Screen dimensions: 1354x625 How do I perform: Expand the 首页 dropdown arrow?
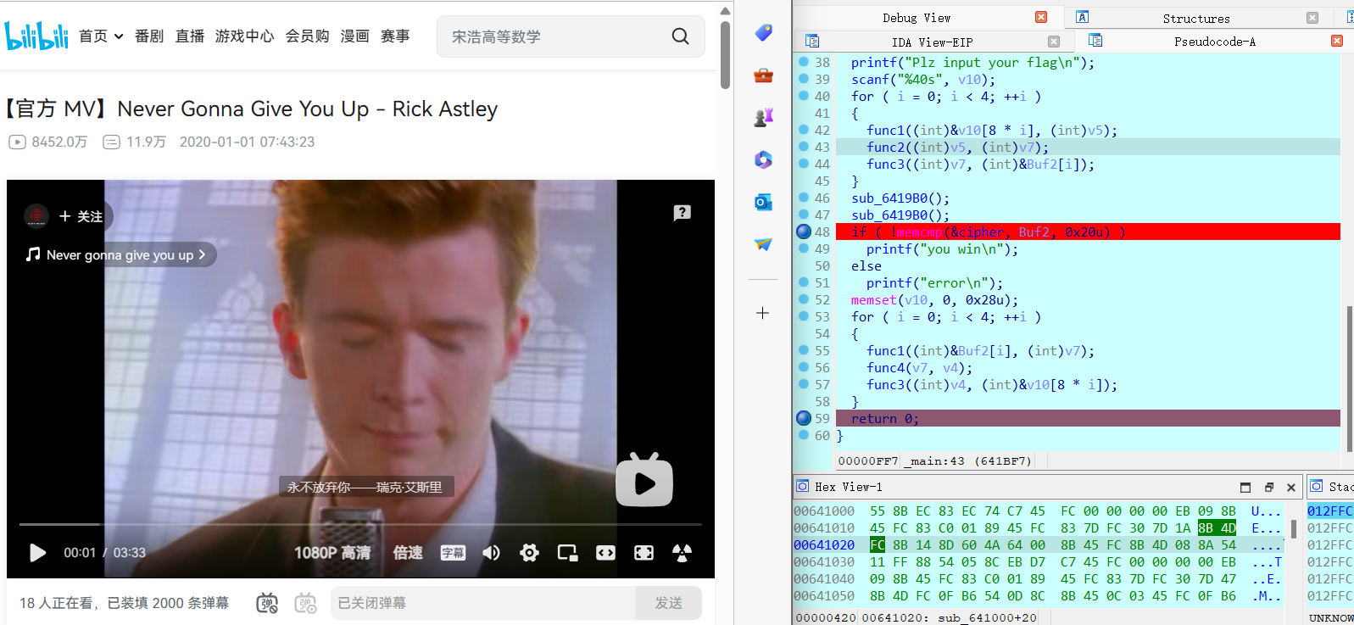(x=119, y=36)
